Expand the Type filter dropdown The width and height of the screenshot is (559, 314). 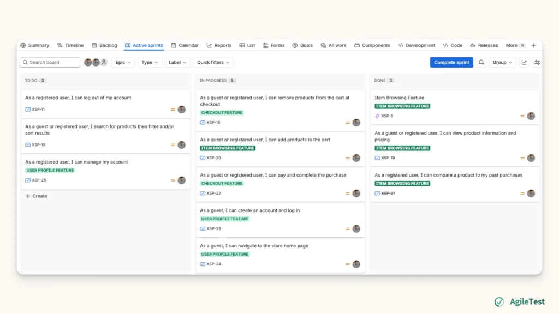[150, 62]
